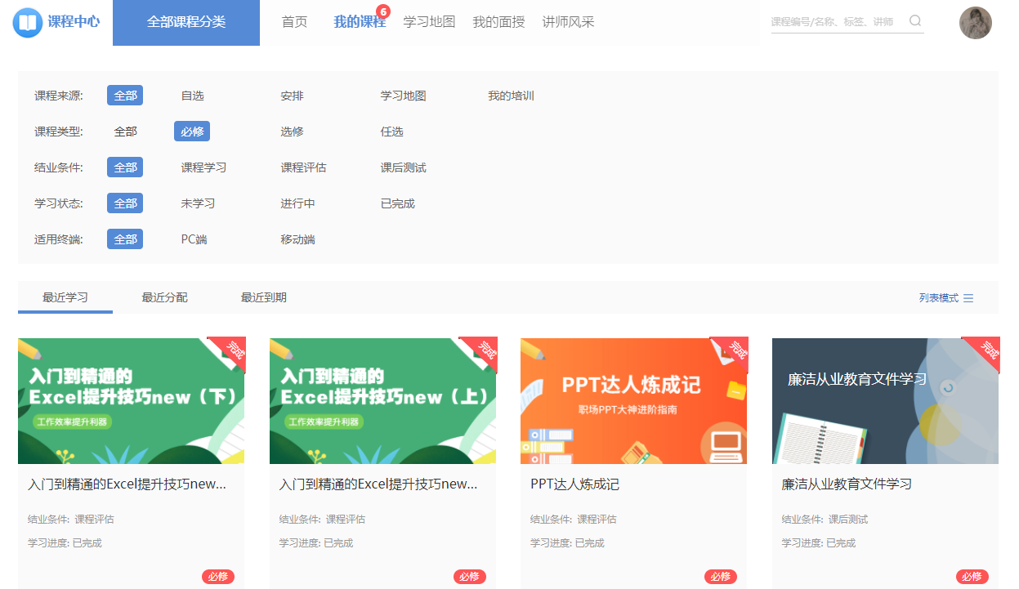This screenshot has width=1019, height=589.
Task: Click 廉洁从业教育文件学习 course title link
Action: point(847,484)
